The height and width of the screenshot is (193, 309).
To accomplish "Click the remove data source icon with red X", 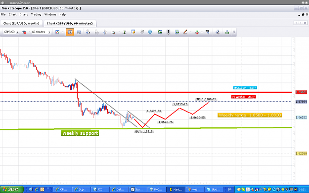I will click(24, 32).
